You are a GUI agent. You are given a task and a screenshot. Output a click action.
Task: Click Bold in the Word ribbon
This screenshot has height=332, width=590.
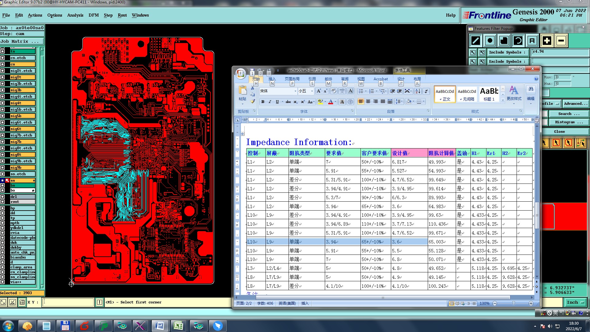tap(263, 102)
